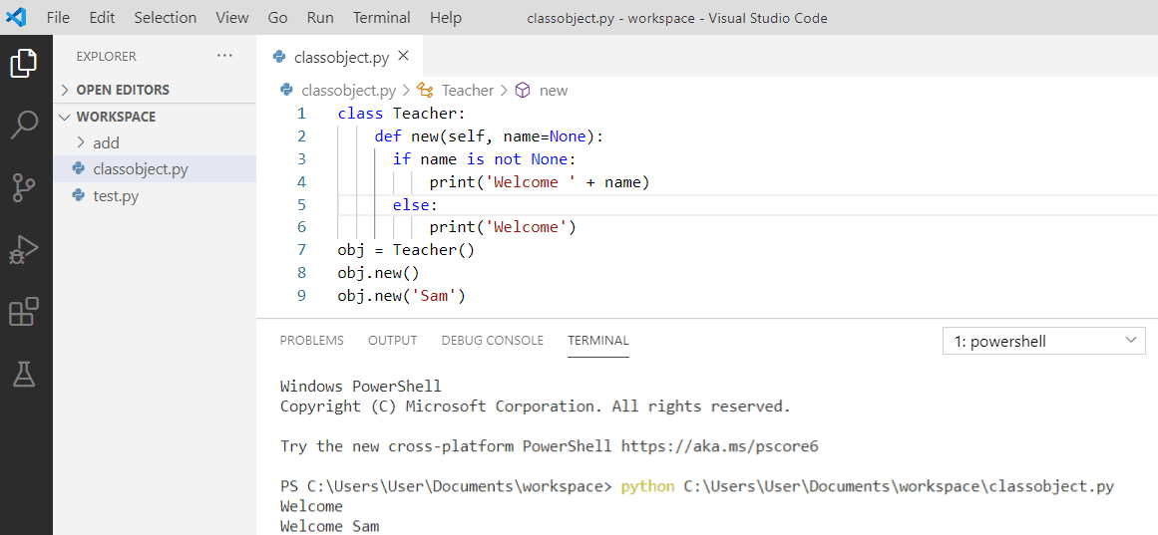Click the new method cube icon in breadcrumb

click(523, 91)
